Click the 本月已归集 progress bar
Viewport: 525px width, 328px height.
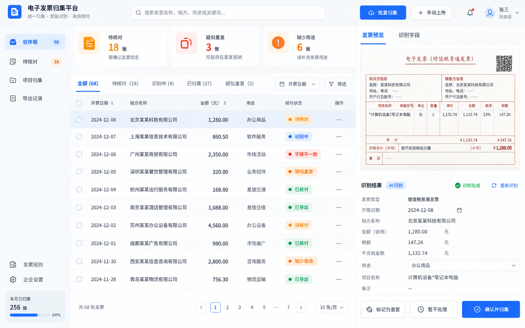[29, 315]
